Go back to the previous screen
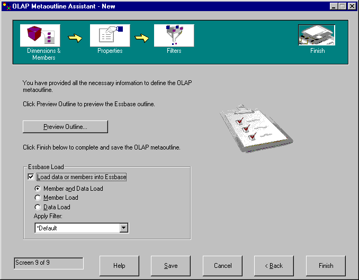The height and width of the screenshot is (280, 359). (x=274, y=266)
